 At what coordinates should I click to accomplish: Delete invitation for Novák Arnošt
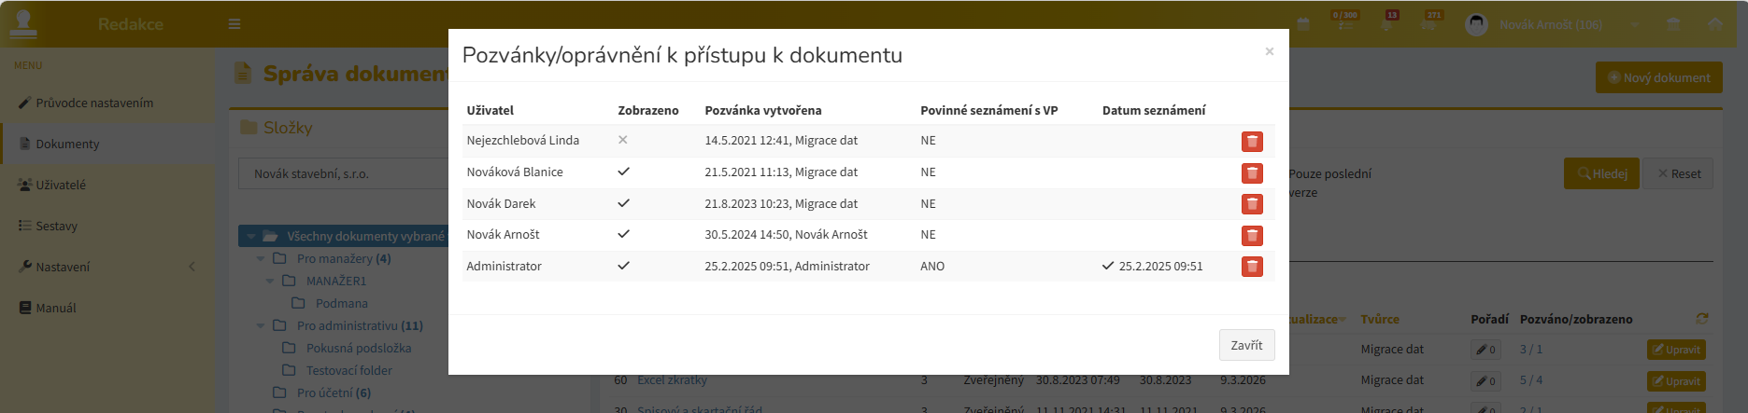[1252, 235]
